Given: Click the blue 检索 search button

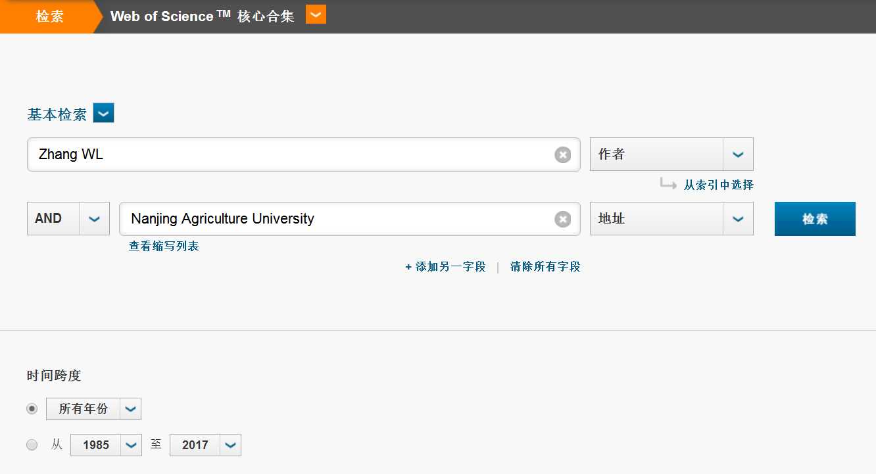Looking at the screenshot, I should point(815,219).
